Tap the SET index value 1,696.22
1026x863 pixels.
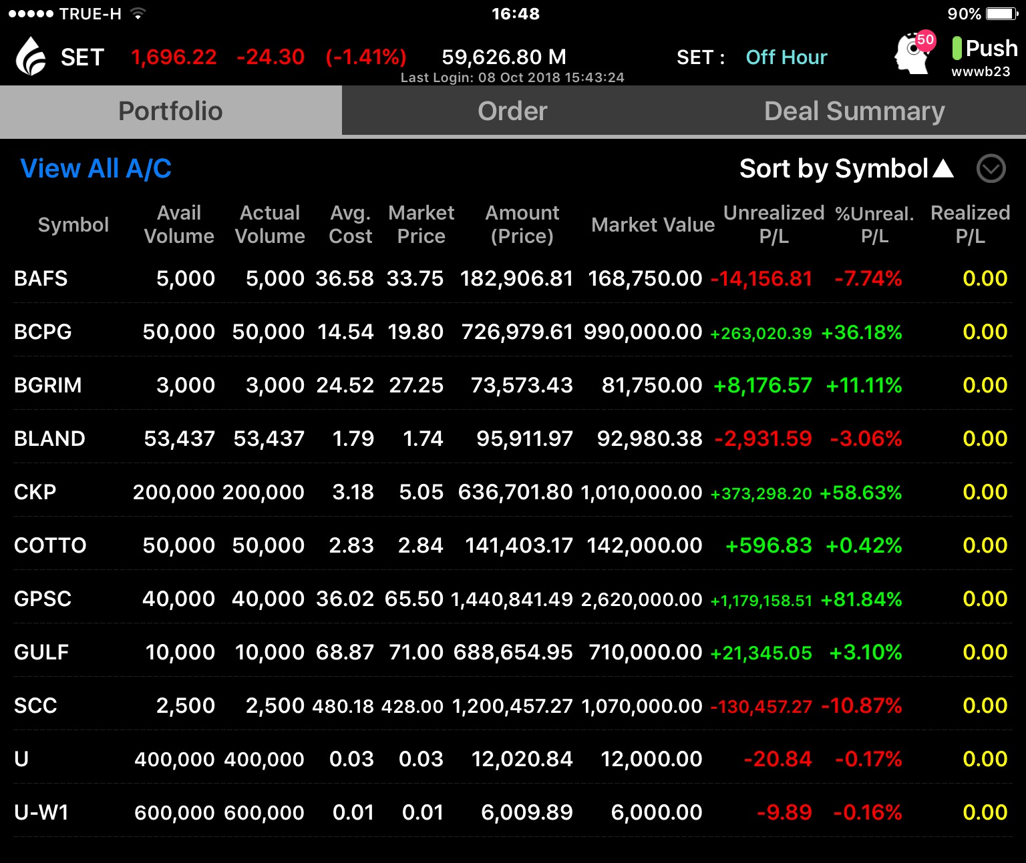coord(174,57)
